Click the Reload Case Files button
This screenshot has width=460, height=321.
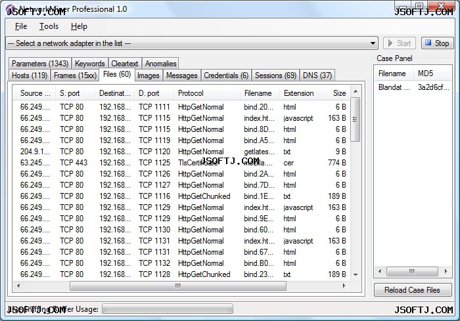pos(413,290)
